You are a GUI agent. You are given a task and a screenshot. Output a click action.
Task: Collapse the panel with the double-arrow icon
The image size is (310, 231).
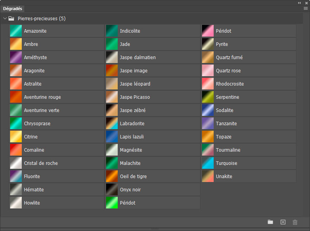[x=300, y=3]
